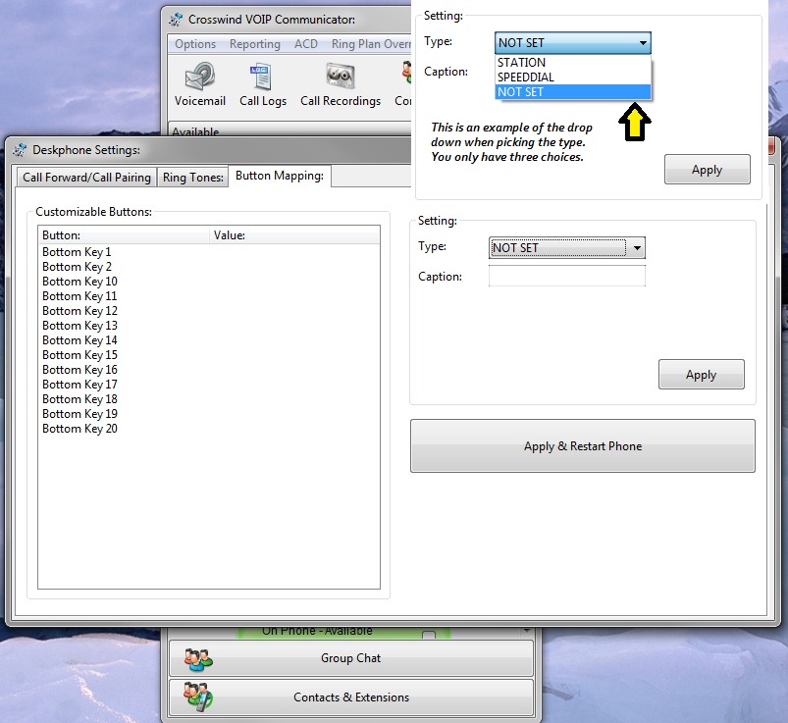
Task: Select SPEEDDIAL in the type list
Action: pyautogui.click(x=526, y=77)
